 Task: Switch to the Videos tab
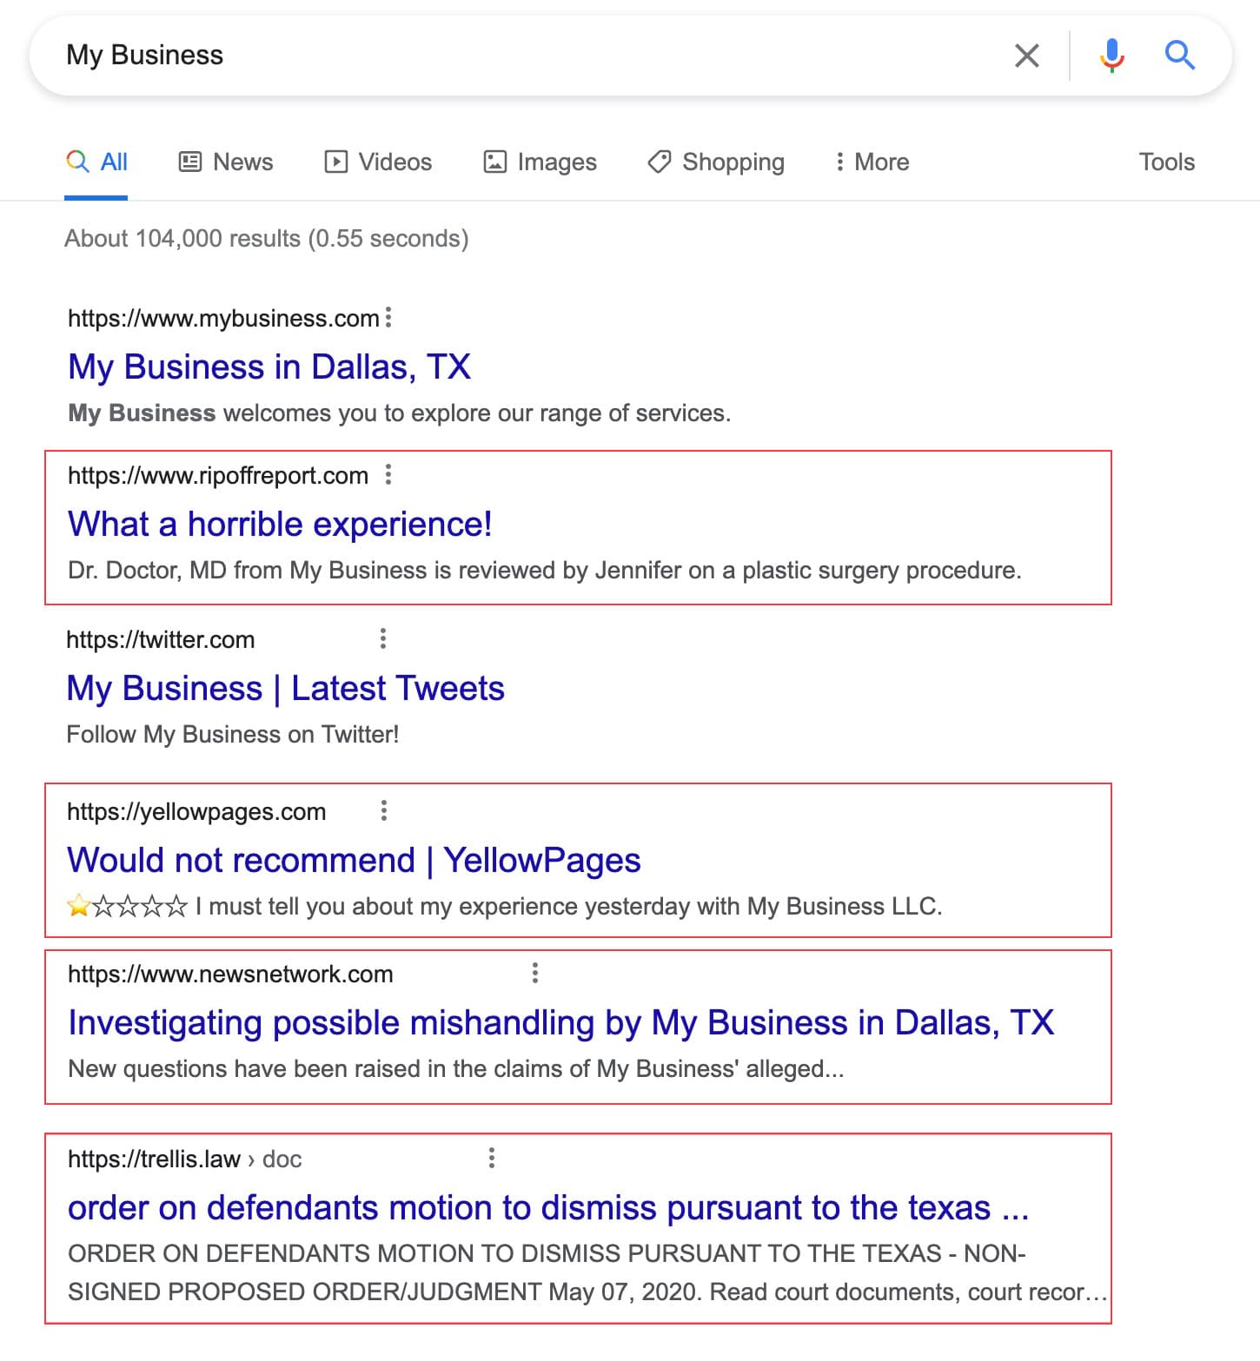(x=378, y=162)
